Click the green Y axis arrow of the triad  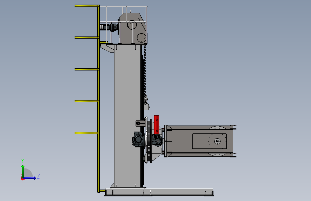[23, 171]
